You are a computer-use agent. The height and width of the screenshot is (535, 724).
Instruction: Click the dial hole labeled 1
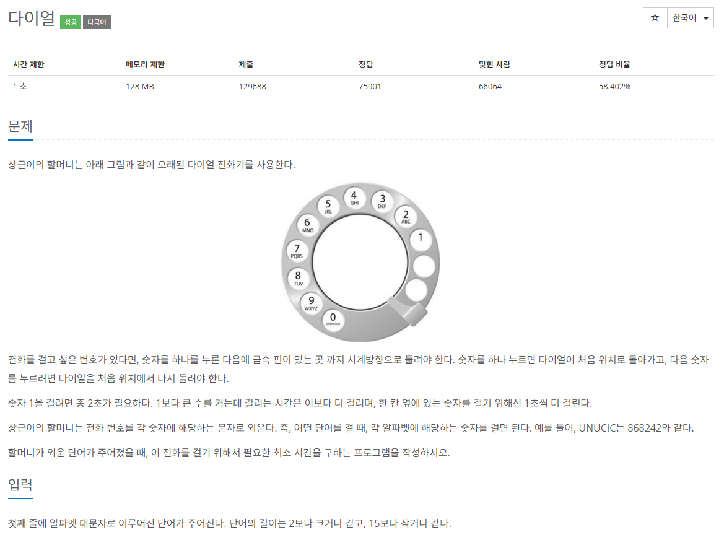(421, 240)
